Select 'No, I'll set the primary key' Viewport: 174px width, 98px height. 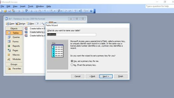(83, 65)
